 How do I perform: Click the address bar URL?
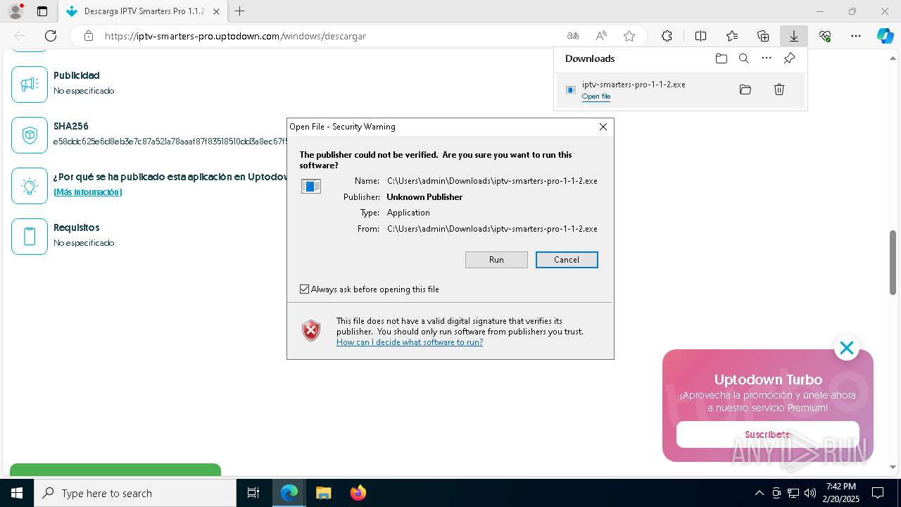(x=235, y=36)
